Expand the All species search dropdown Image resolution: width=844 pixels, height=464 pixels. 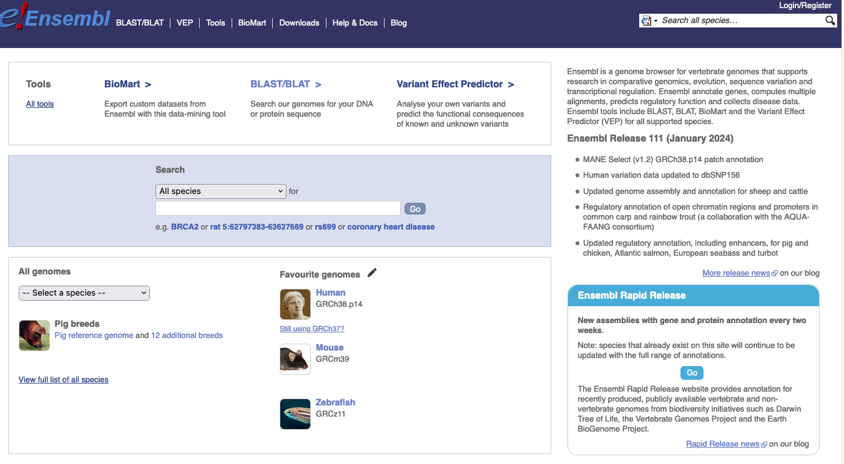pos(221,191)
